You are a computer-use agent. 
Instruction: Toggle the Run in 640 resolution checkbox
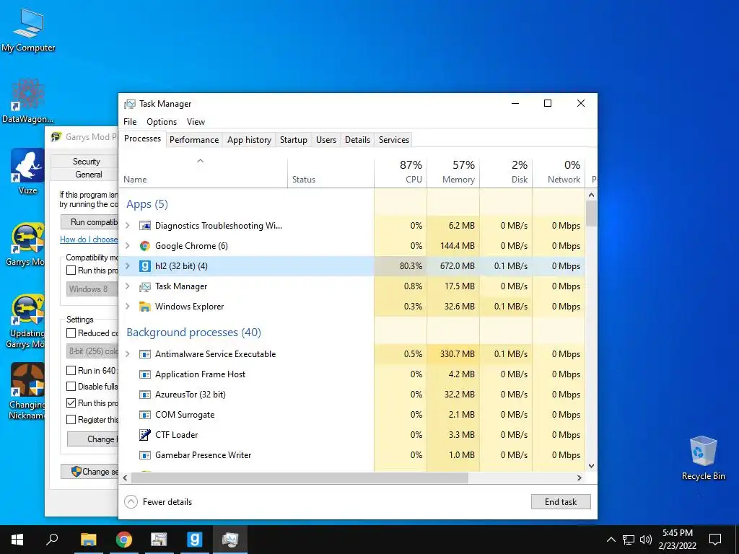click(71, 371)
